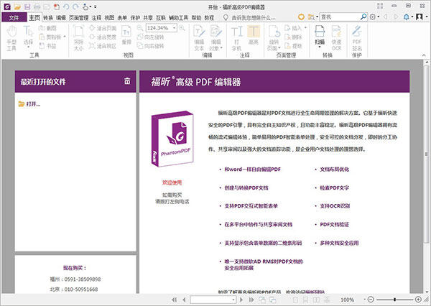Click the 检索PDF文字 feature link
The height and width of the screenshot is (306, 431).
[334, 187]
